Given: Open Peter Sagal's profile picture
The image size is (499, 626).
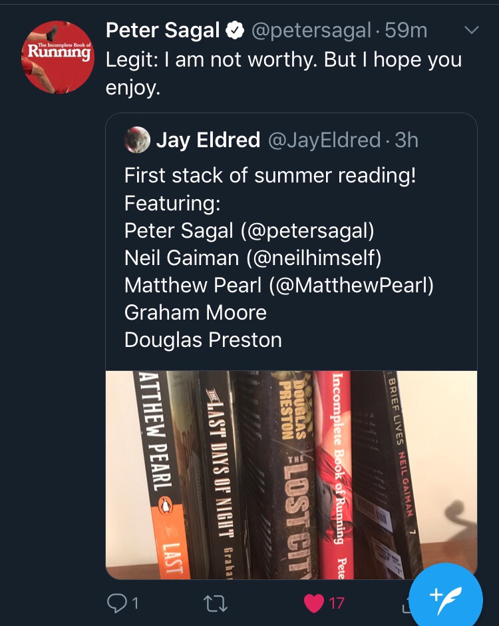Looking at the screenshot, I should 58,57.
